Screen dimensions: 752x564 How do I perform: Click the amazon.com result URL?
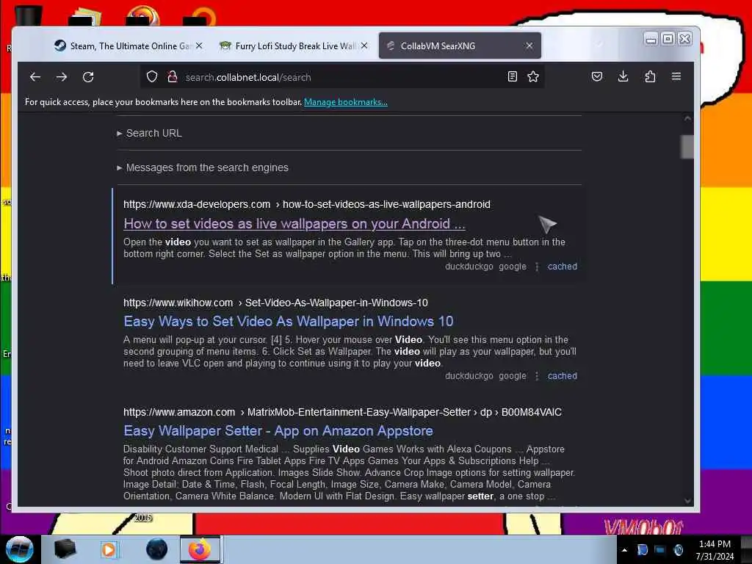pos(342,413)
